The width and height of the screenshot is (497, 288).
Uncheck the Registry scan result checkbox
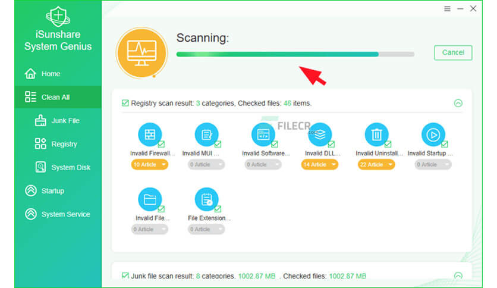(125, 103)
